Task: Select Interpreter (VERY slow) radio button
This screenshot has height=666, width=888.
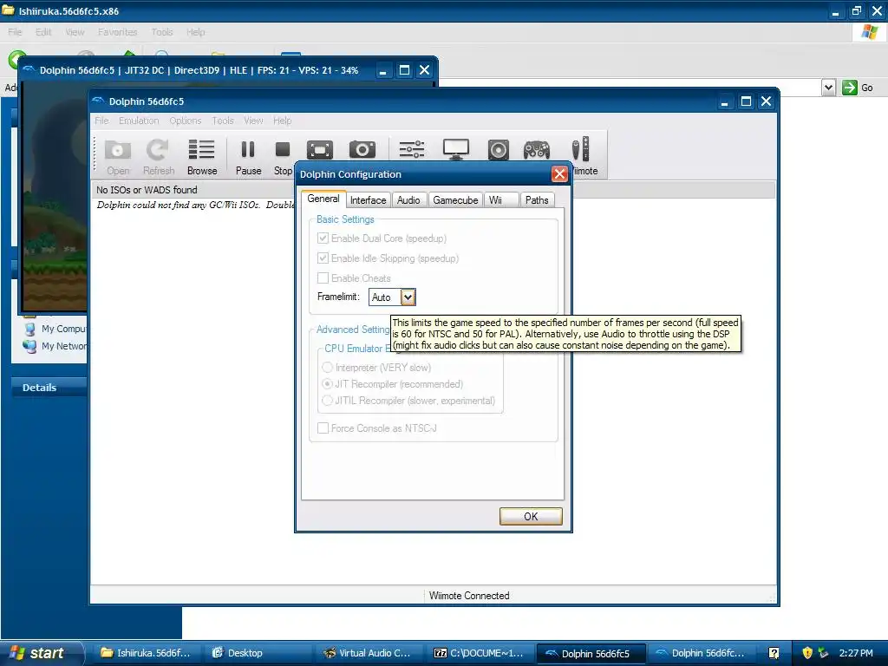Action: (327, 368)
